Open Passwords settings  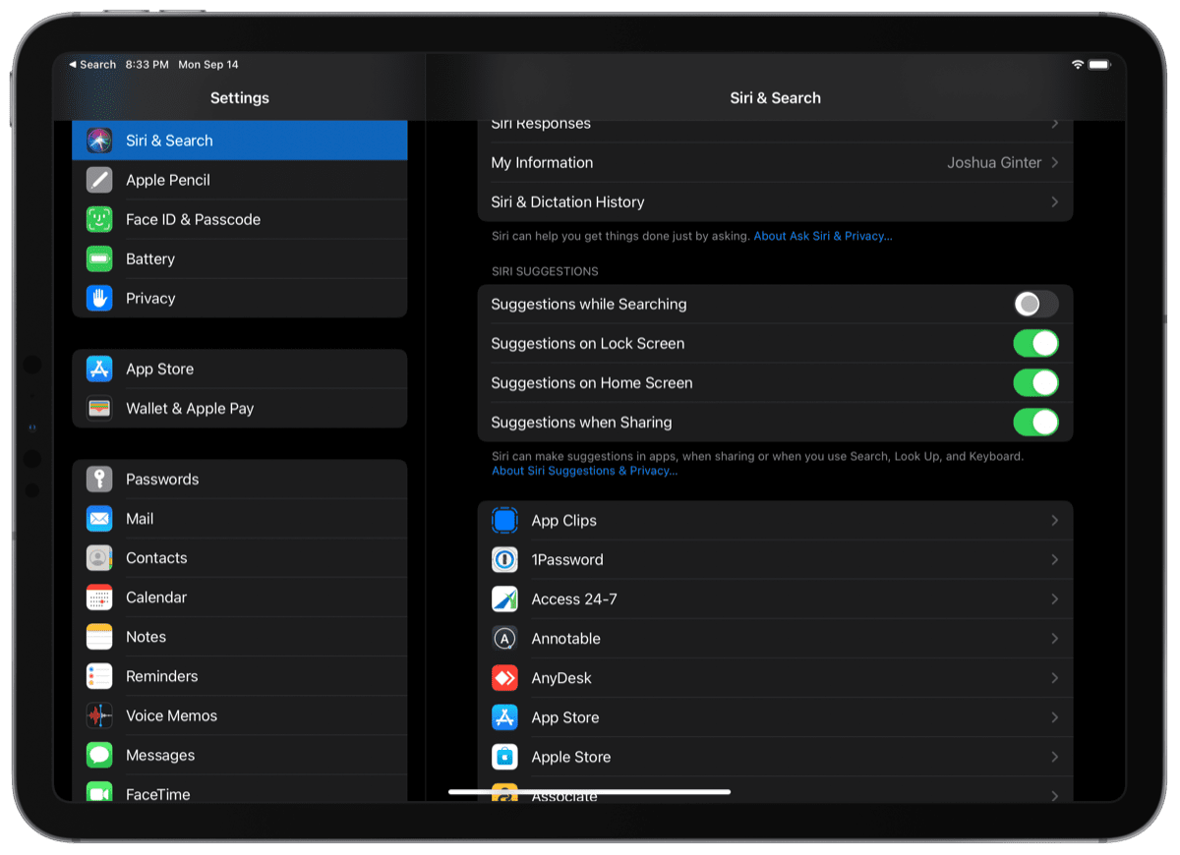point(240,479)
